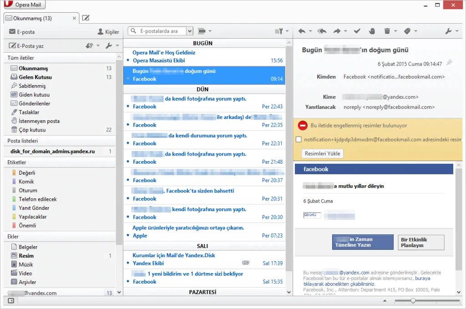Click the Reply All icon
Image resolution: width=466 pixels, height=309 pixels.
322,31
